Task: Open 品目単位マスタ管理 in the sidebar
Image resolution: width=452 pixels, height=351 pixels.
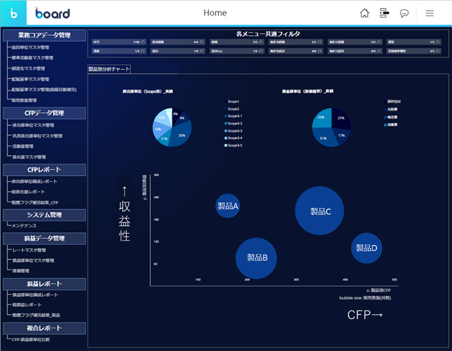Action: (31, 47)
